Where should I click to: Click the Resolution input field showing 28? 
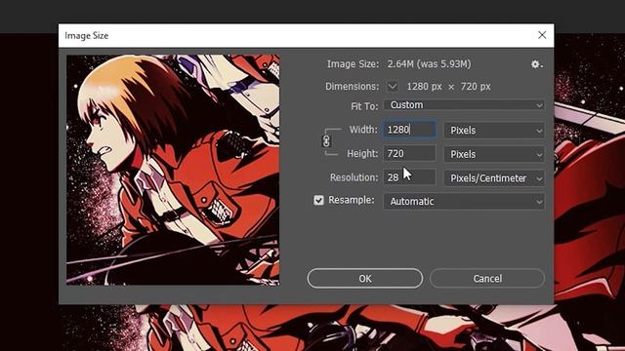[x=409, y=177]
